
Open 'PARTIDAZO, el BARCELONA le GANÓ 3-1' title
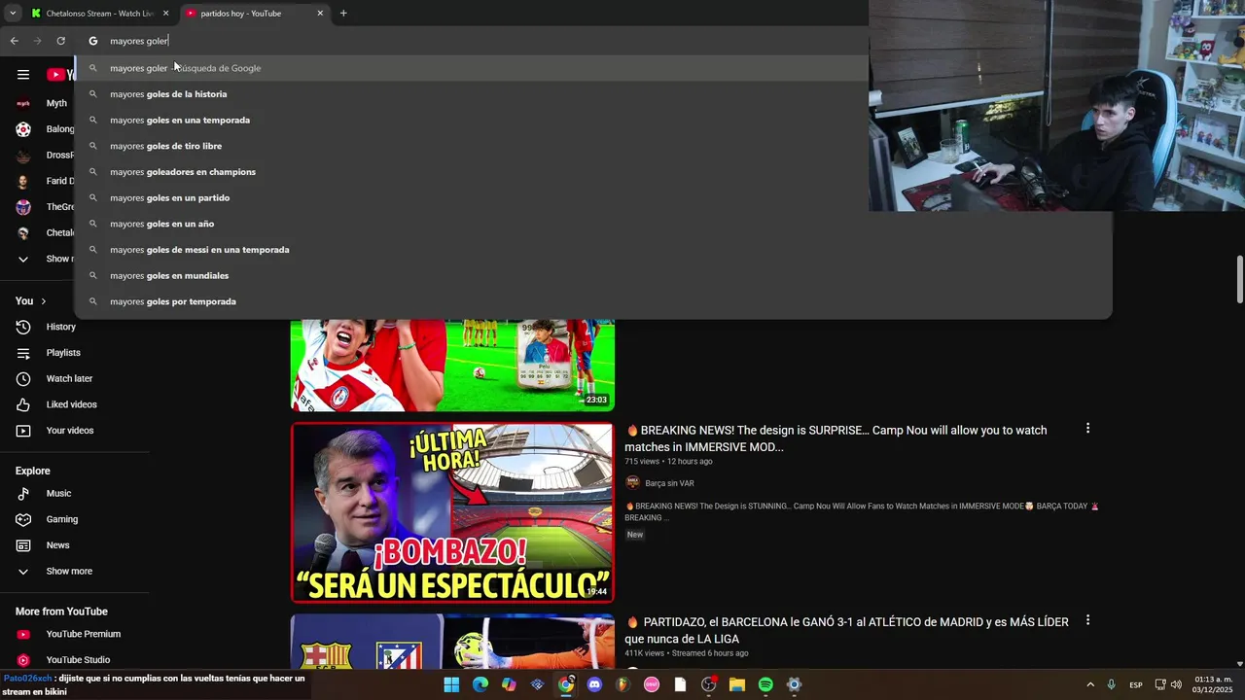pos(847,630)
